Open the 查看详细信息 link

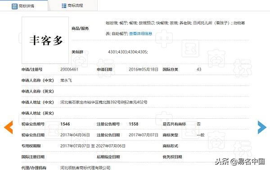tap(140, 34)
